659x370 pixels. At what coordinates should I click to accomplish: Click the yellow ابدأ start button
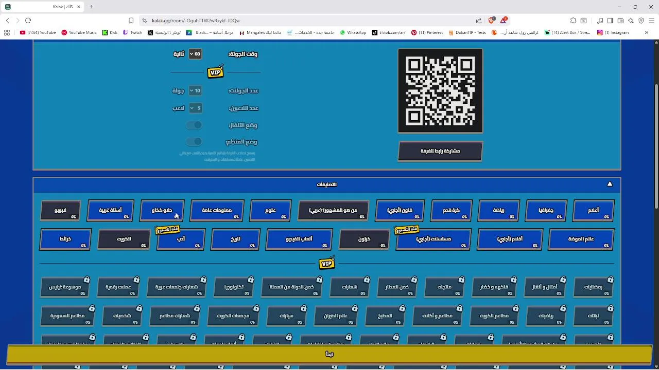pyautogui.click(x=329, y=354)
